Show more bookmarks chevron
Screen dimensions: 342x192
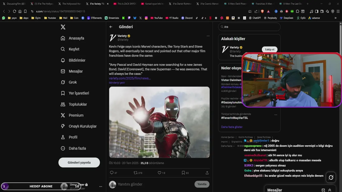[336, 18]
